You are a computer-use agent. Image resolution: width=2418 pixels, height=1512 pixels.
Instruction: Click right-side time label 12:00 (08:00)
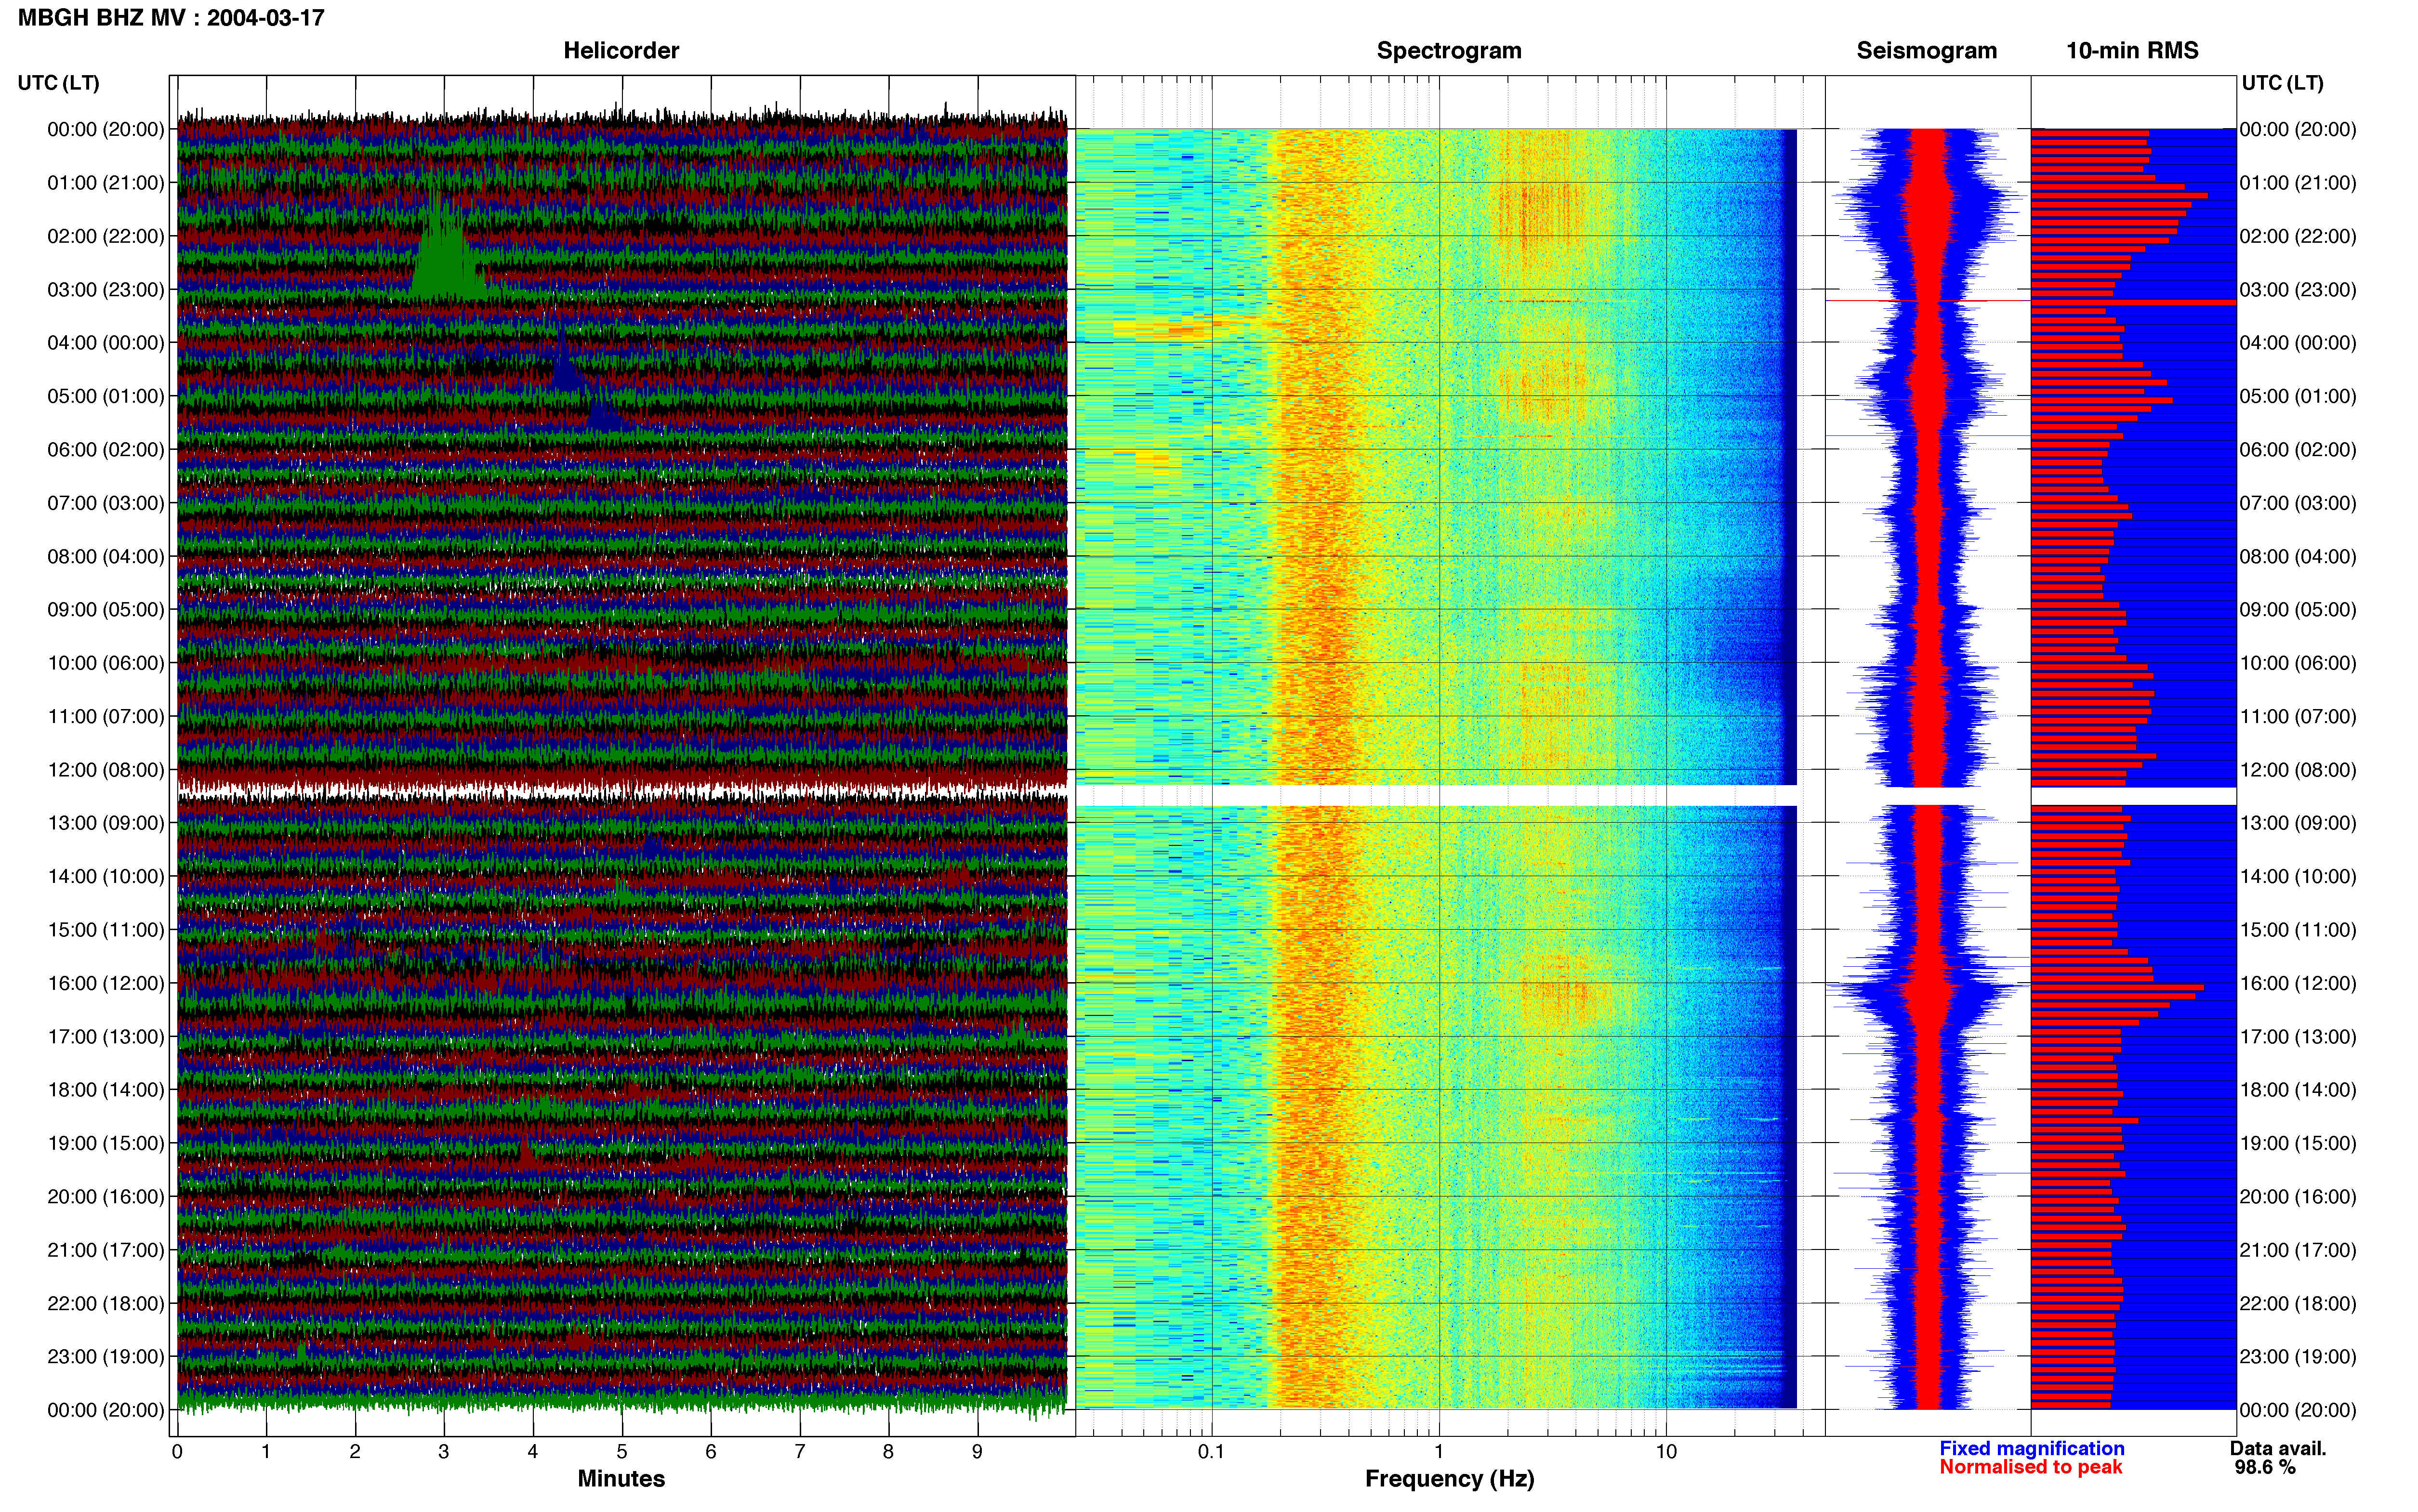[2298, 770]
